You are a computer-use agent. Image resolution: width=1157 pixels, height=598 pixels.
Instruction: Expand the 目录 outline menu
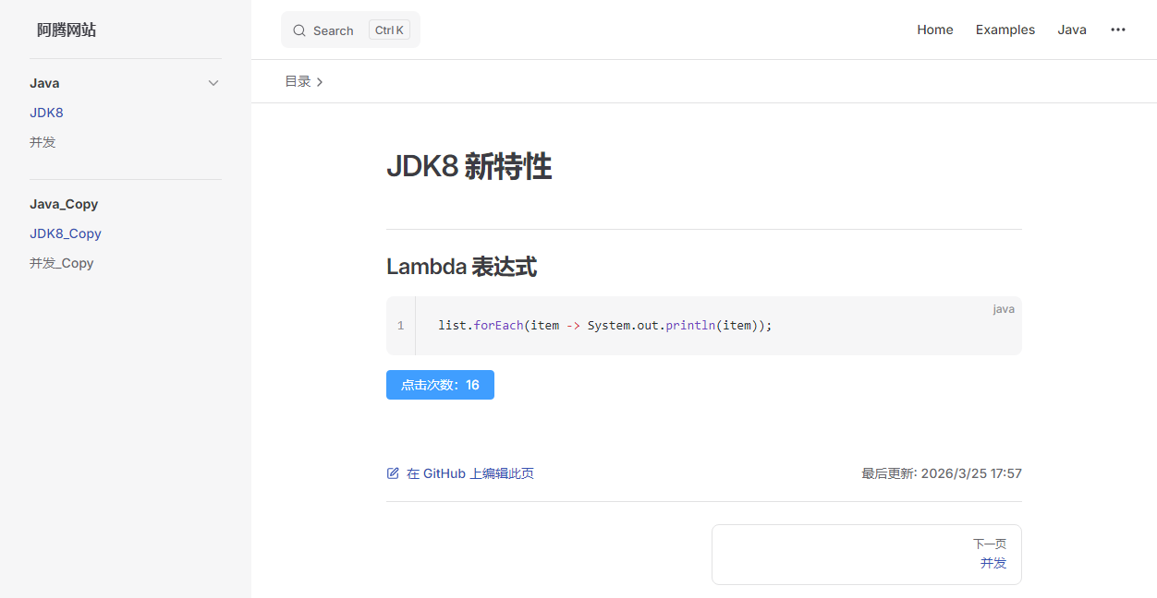[303, 81]
